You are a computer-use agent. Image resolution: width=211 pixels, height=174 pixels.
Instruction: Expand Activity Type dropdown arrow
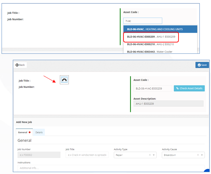click(x=154, y=155)
